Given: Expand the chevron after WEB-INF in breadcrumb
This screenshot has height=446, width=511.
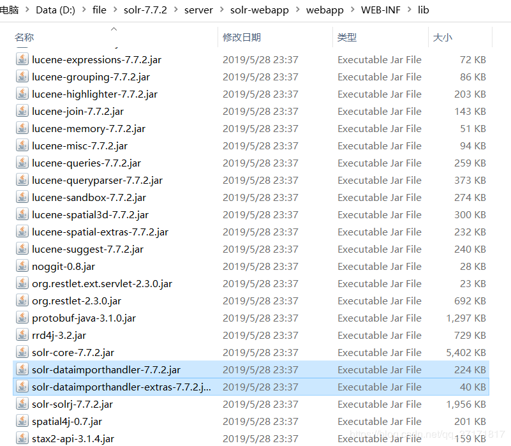Looking at the screenshot, I should pos(410,10).
